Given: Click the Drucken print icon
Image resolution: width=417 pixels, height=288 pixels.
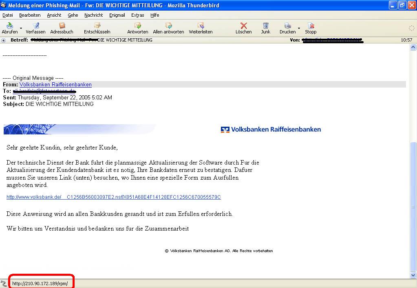Looking at the screenshot, I should pos(287,26).
